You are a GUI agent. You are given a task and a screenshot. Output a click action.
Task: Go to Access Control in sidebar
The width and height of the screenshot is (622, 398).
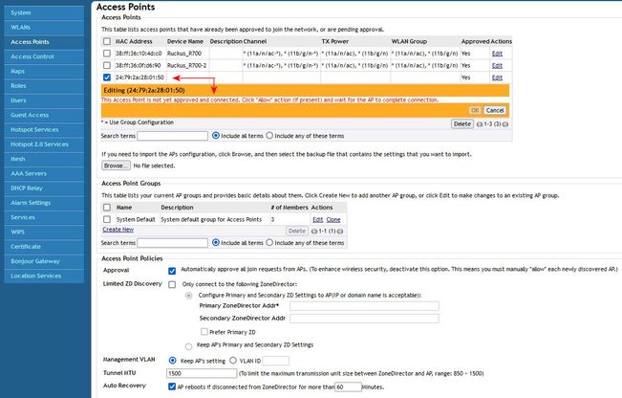[32, 56]
